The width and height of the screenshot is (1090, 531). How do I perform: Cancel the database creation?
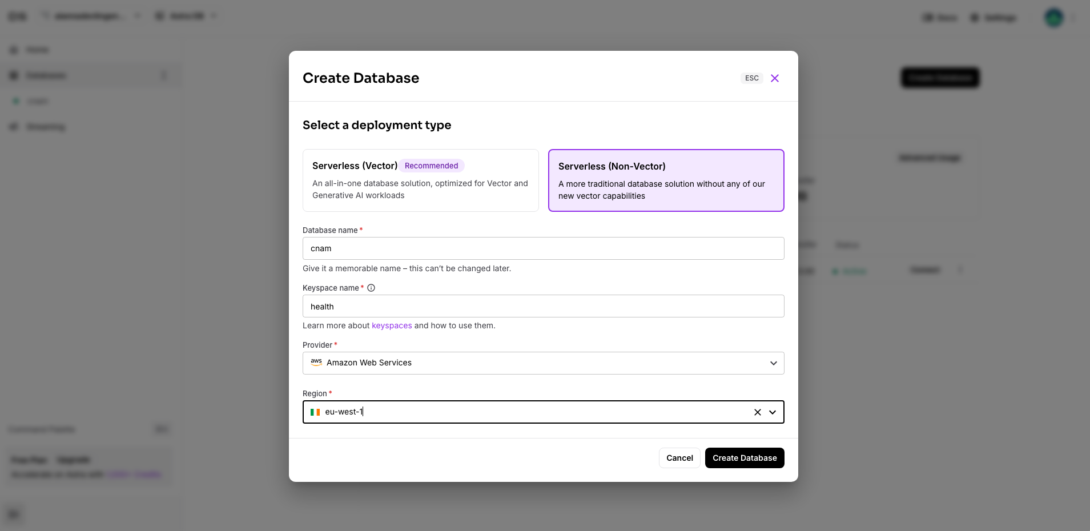(679, 458)
